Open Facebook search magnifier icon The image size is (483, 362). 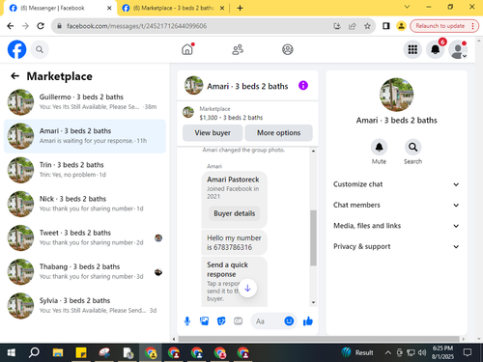(40, 49)
